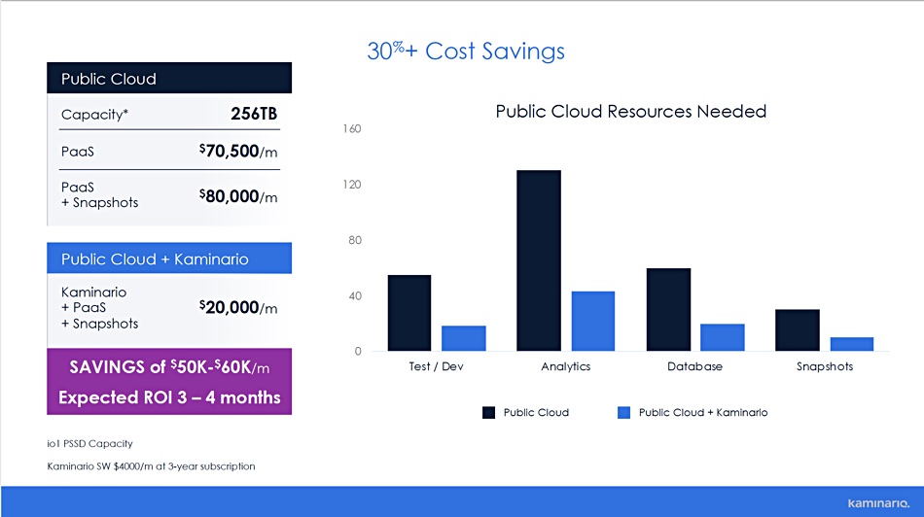Click the blue 'Public Cloud + Kaminario' header
The height and width of the screenshot is (517, 924).
[169, 258]
